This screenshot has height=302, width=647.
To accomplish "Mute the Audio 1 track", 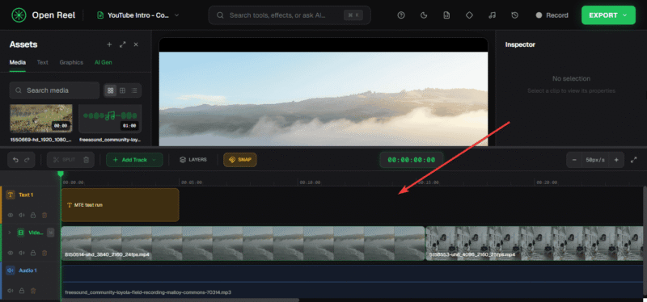I will click(11, 291).
